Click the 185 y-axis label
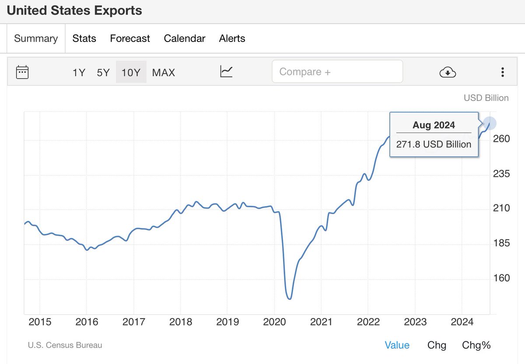The height and width of the screenshot is (364, 525). [501, 243]
